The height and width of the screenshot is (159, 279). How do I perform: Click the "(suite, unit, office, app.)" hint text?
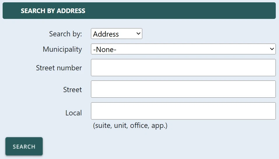coord(130,126)
